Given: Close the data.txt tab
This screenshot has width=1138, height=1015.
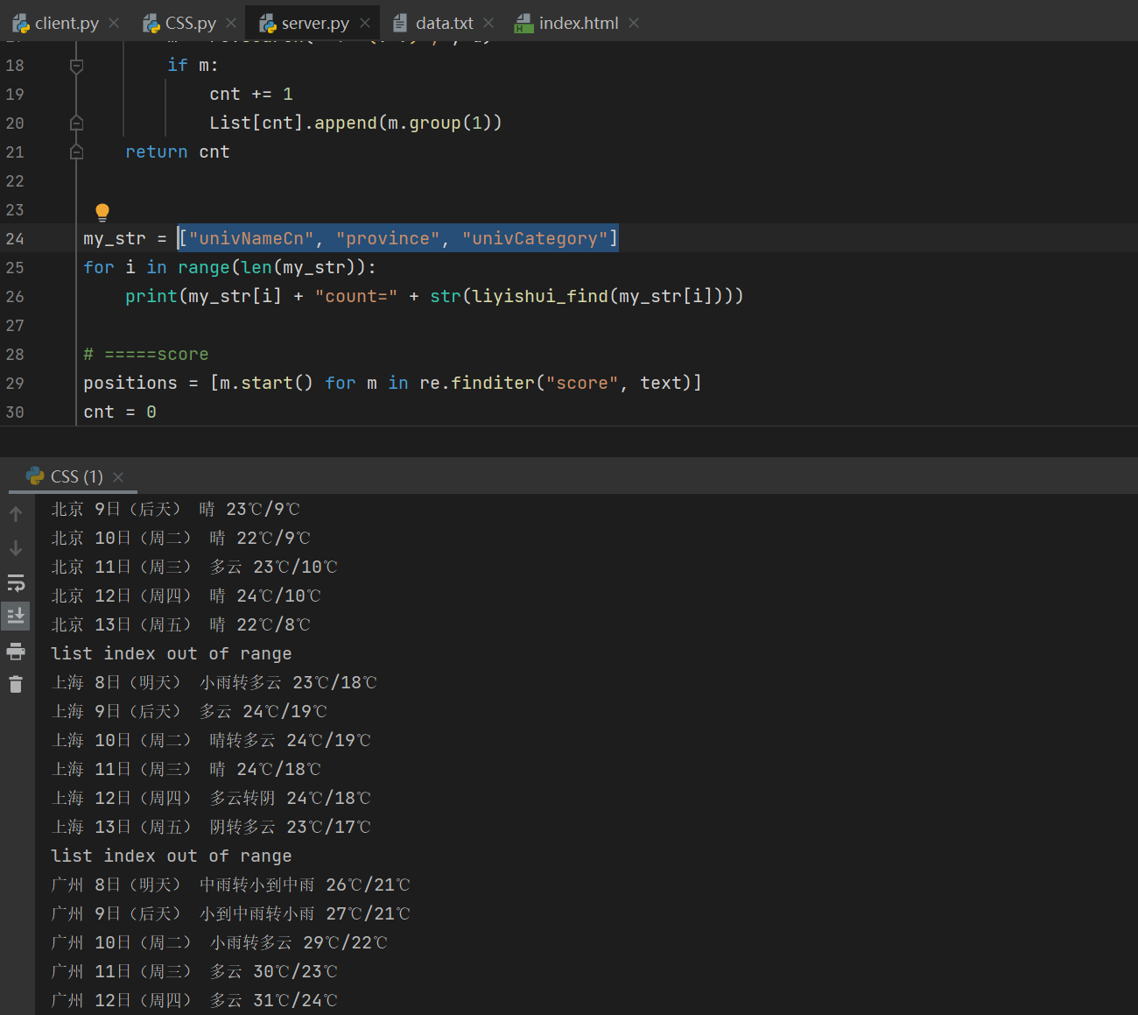Looking at the screenshot, I should tap(488, 23).
